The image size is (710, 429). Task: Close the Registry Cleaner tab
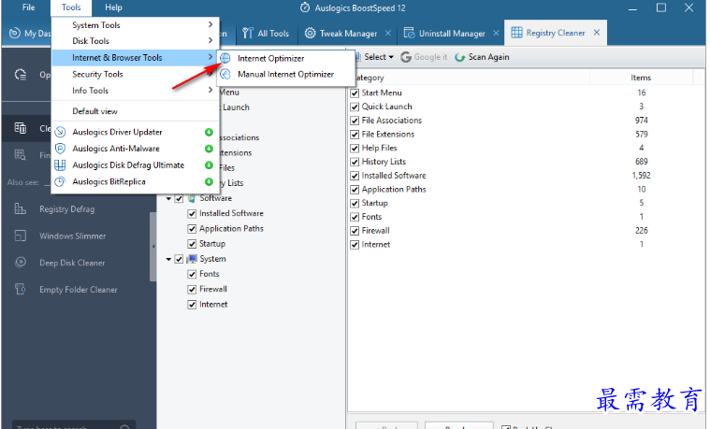(x=597, y=33)
